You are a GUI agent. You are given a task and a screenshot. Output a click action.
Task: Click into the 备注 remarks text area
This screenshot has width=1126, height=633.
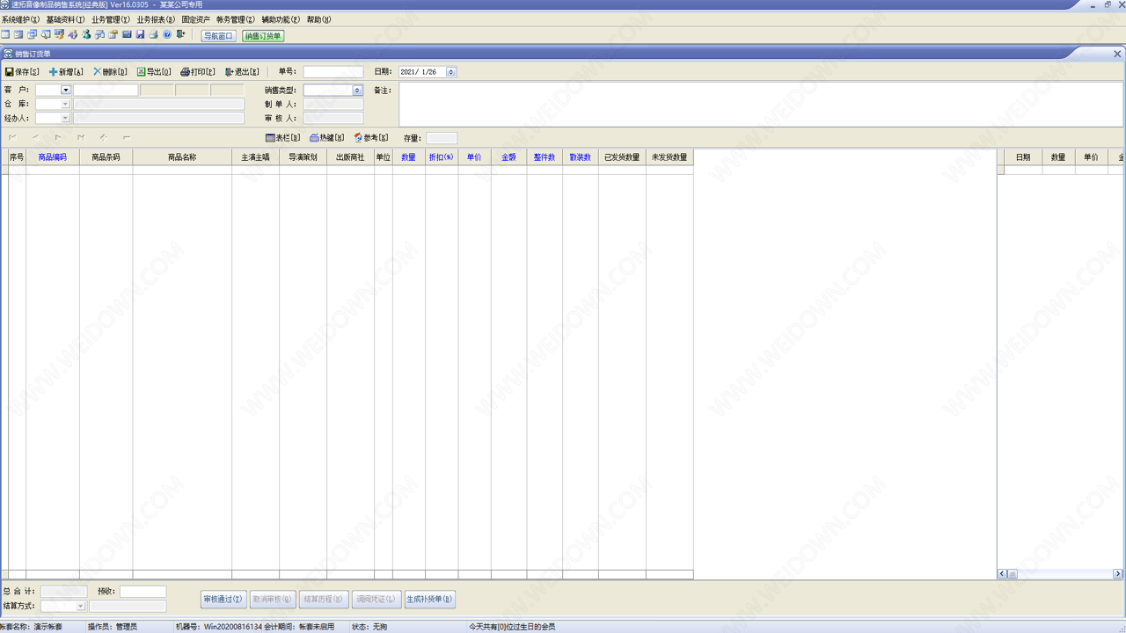(x=761, y=105)
